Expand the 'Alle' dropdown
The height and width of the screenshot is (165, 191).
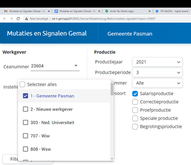pos(157,83)
